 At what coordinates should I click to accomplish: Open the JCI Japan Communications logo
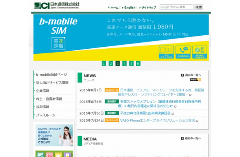click(x=57, y=5)
